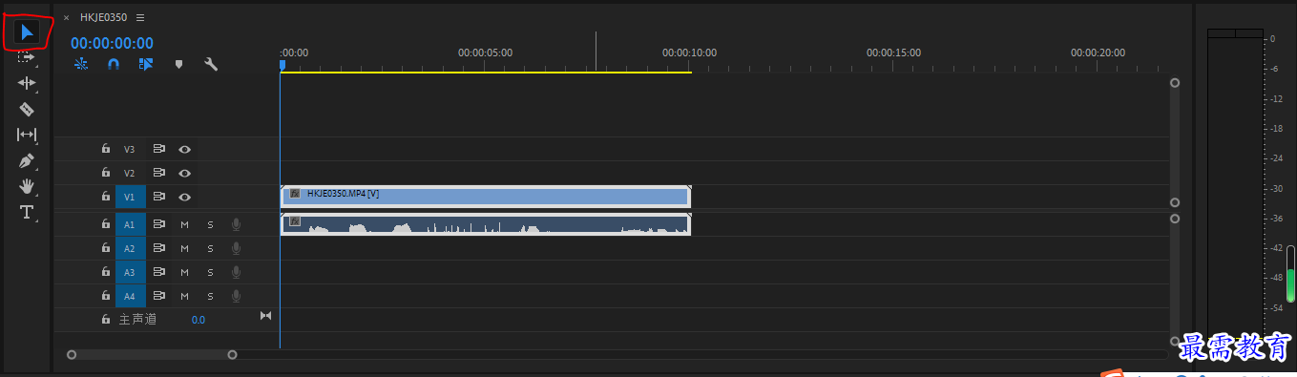
Task: Toggle lock on track V1
Action: point(106,197)
